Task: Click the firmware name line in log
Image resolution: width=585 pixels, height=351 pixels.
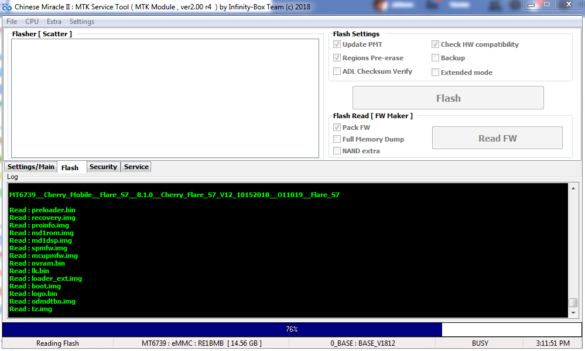Action: pyautogui.click(x=175, y=195)
